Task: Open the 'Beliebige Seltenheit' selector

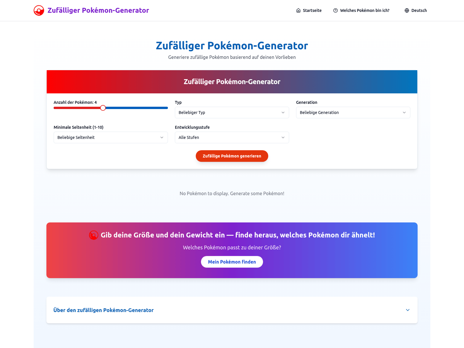Action: [x=110, y=137]
